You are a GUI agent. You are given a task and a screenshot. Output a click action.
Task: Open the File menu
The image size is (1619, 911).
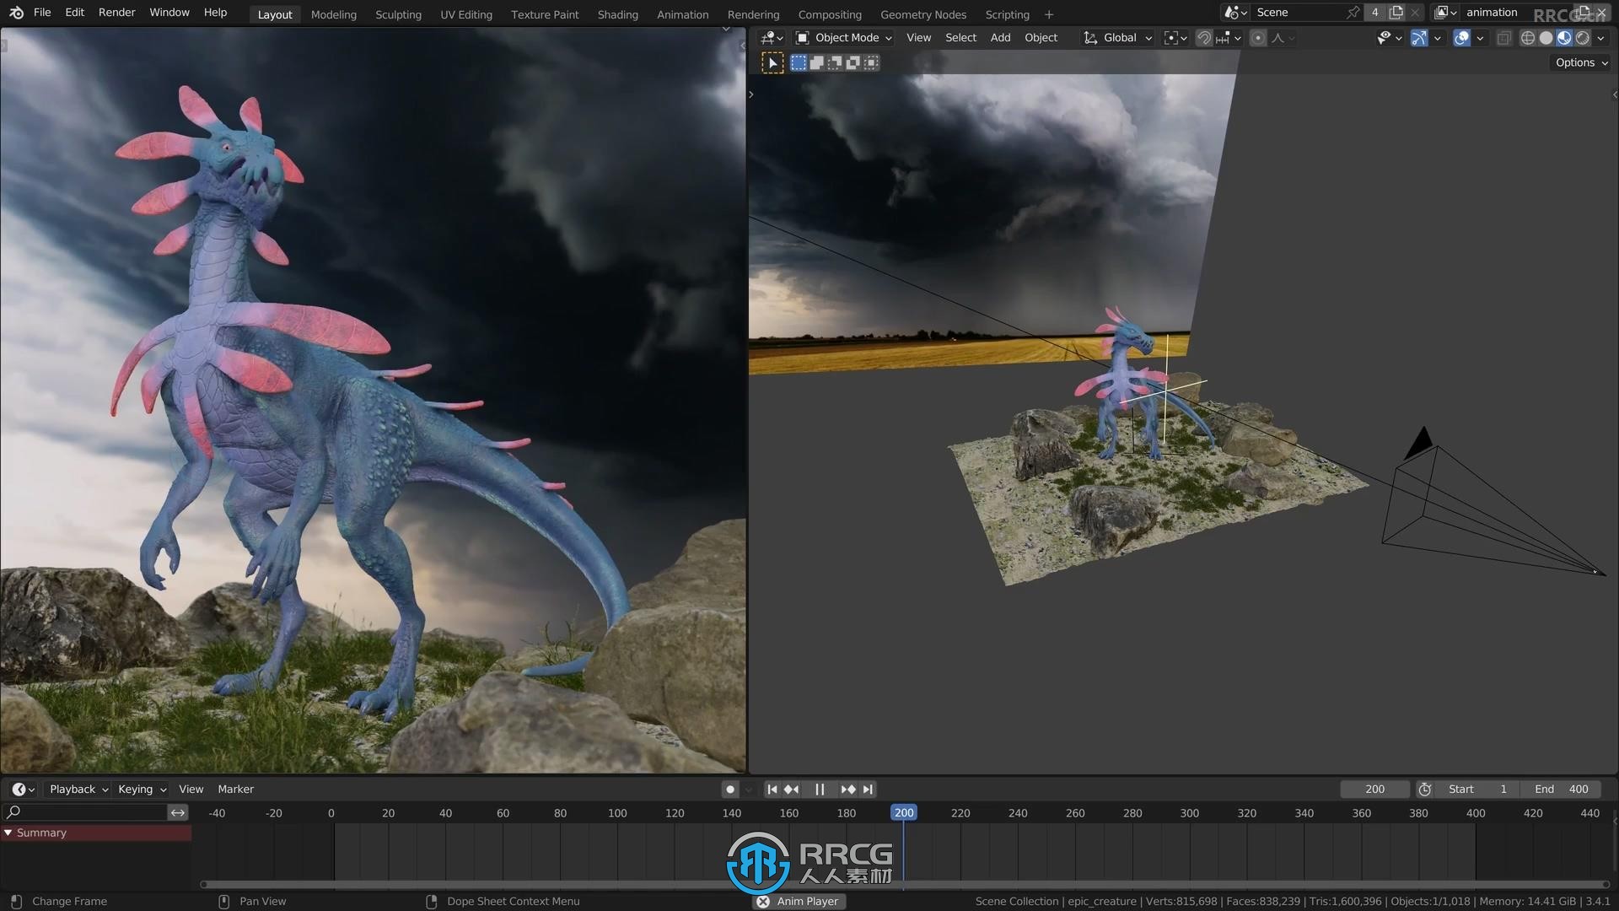[x=42, y=13]
